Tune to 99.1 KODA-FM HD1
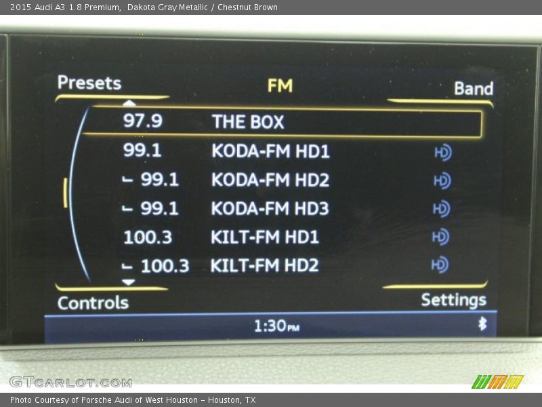This screenshot has height=407, width=542. (287, 151)
